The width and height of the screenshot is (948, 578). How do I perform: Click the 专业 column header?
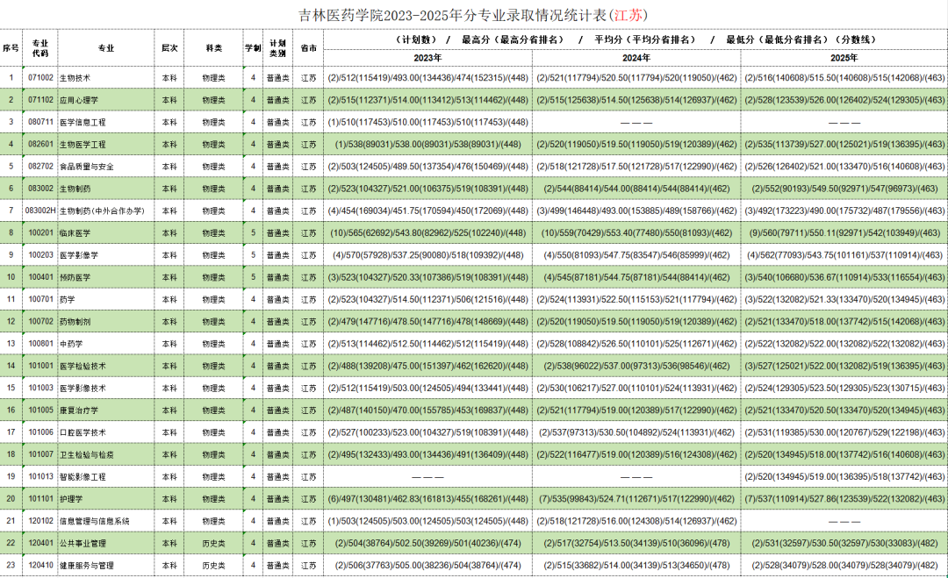click(106, 48)
